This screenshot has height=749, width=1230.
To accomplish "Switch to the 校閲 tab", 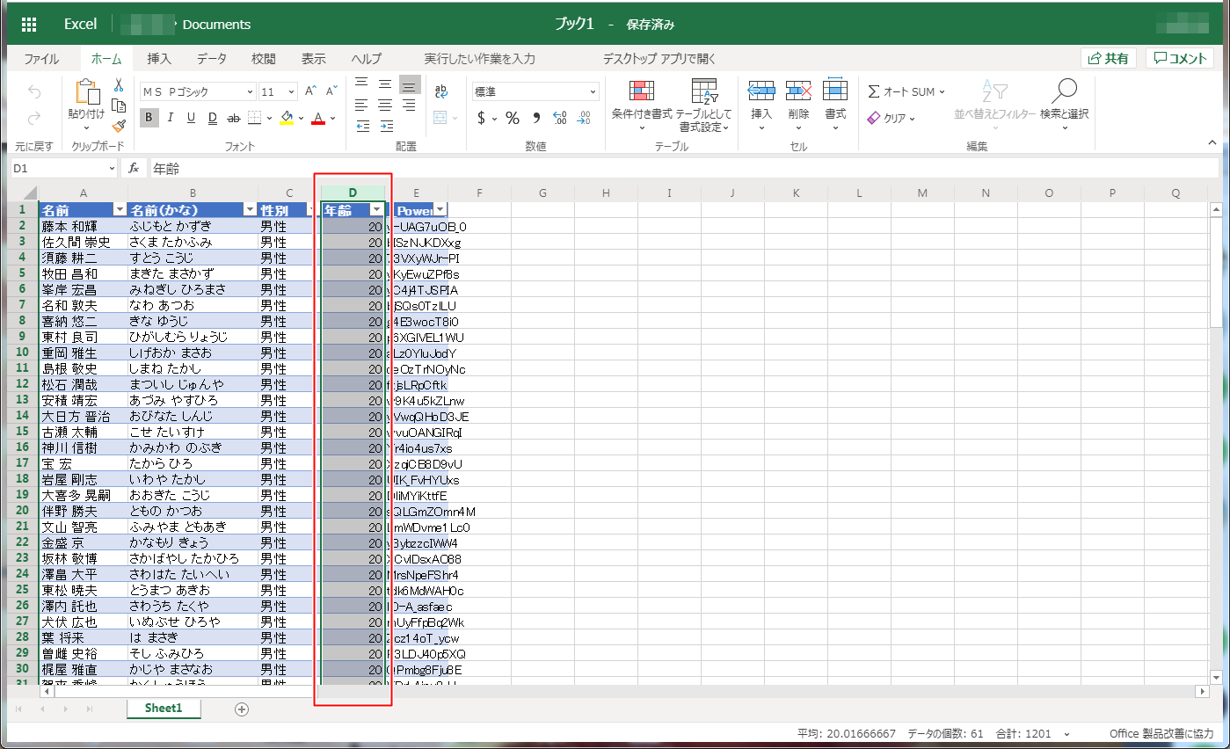I will (263, 59).
